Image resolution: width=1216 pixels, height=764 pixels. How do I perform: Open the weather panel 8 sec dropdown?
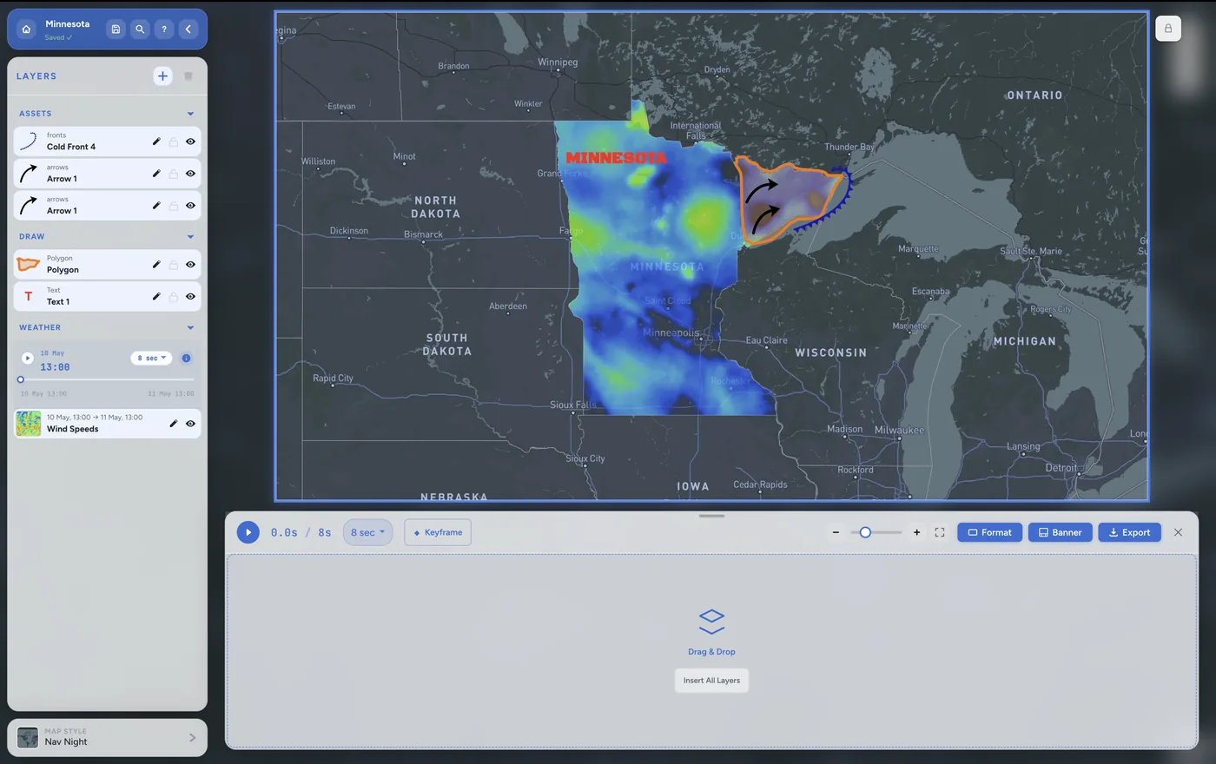(x=152, y=359)
